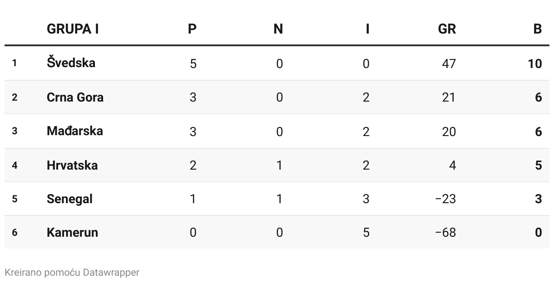Click Kamerun's goal difference −68

tap(445, 233)
